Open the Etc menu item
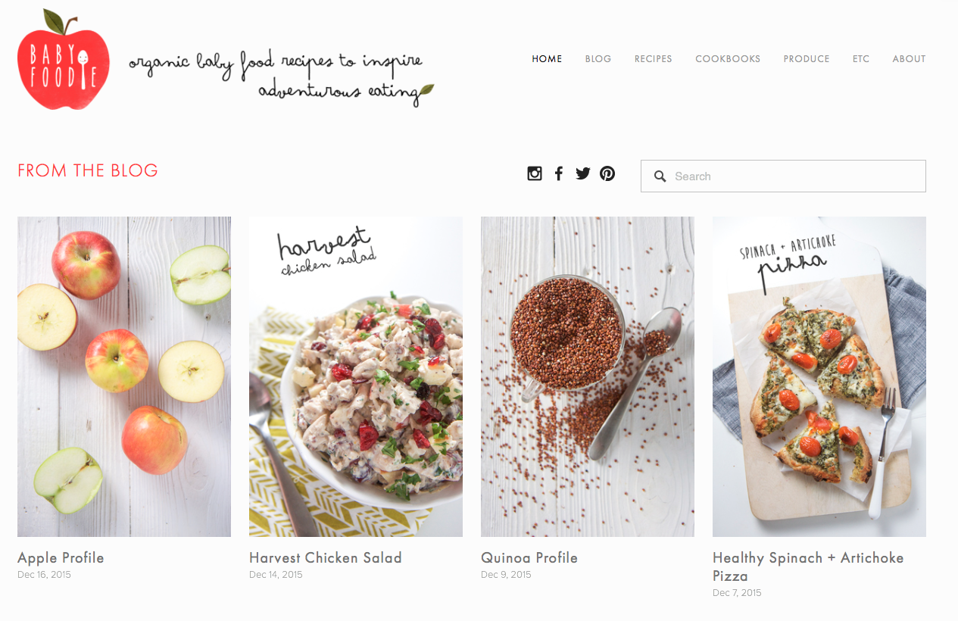This screenshot has height=621, width=958. click(x=861, y=59)
